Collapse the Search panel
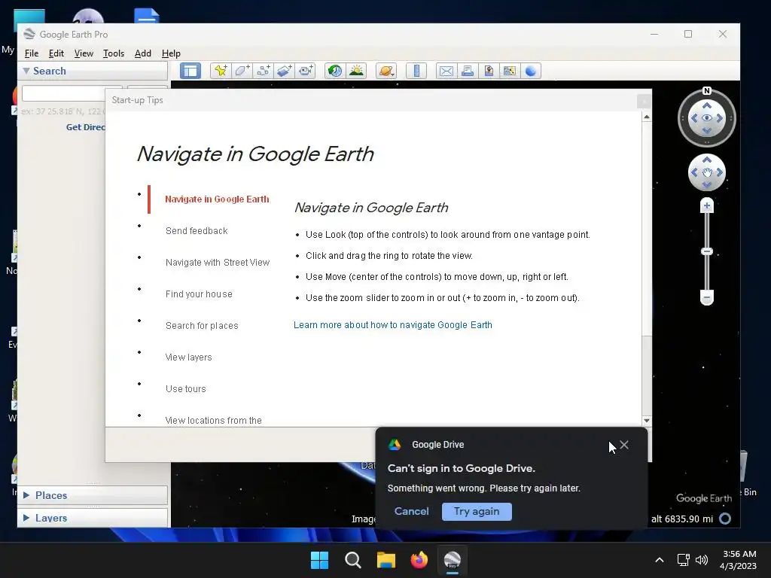Image resolution: width=771 pixels, height=578 pixels. 26,71
